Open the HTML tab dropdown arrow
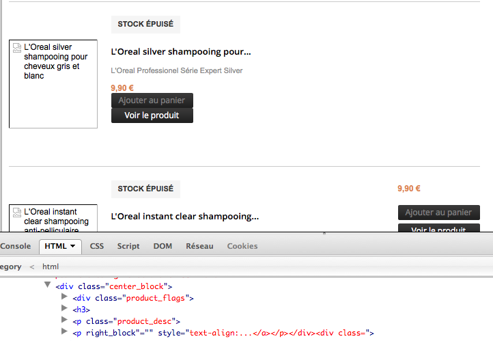493x341 pixels. pyautogui.click(x=72, y=246)
